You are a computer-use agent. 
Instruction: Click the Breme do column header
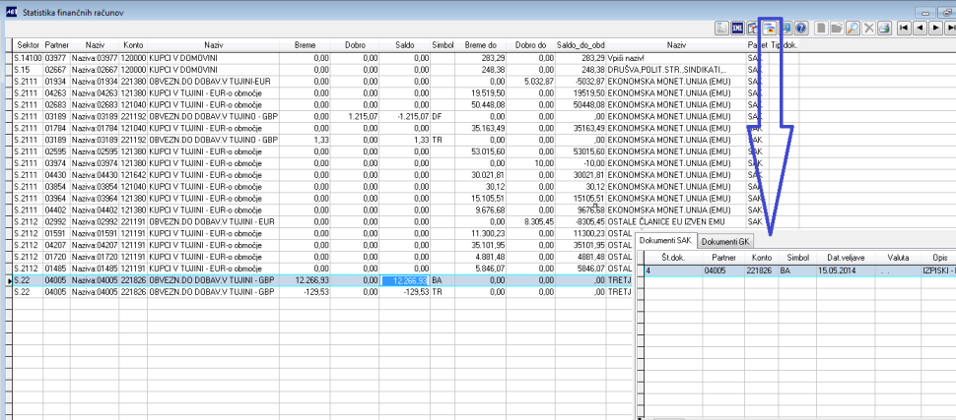click(481, 45)
